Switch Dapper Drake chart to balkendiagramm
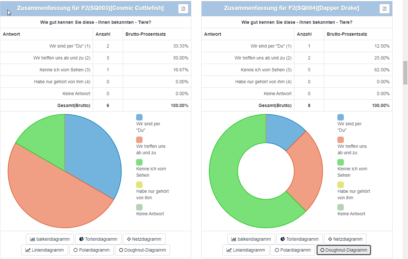Screen dimensions: 408x259 [251, 239]
